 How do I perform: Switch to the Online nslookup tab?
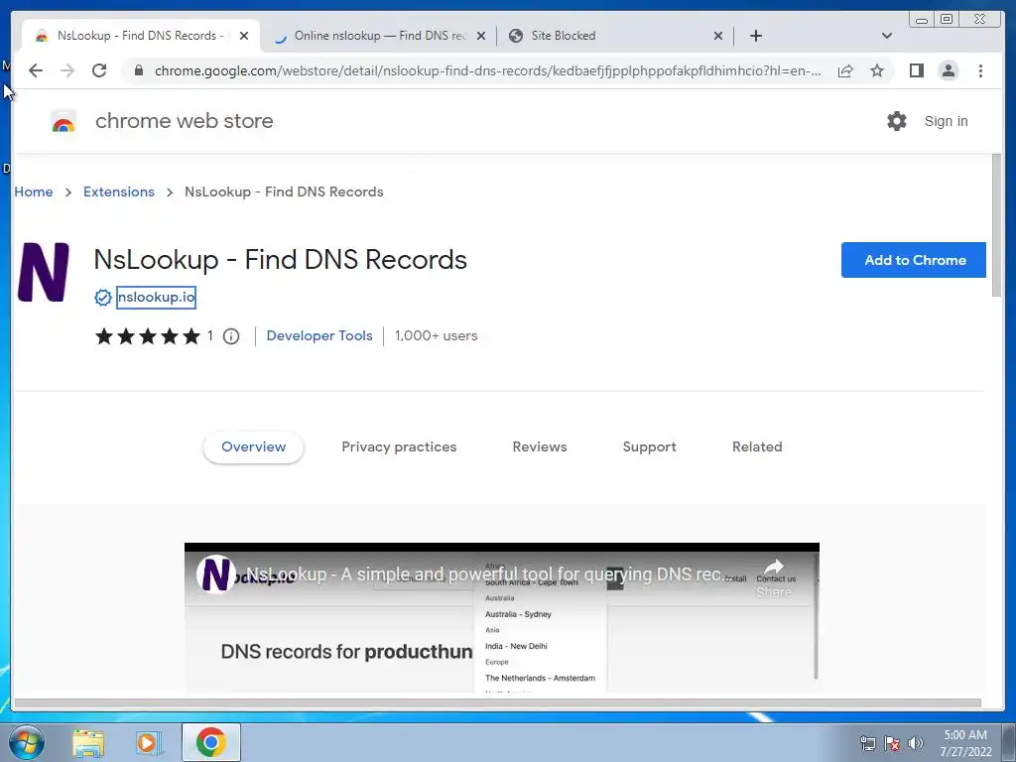point(379,36)
